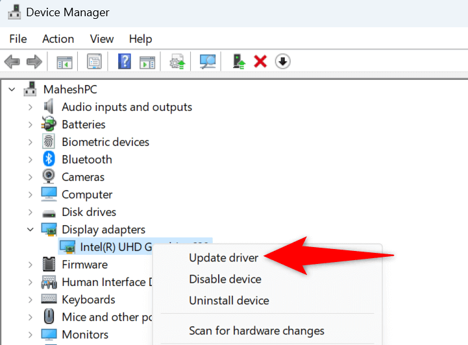
Task: Expand the Cameras chevron
Action: click(30, 177)
